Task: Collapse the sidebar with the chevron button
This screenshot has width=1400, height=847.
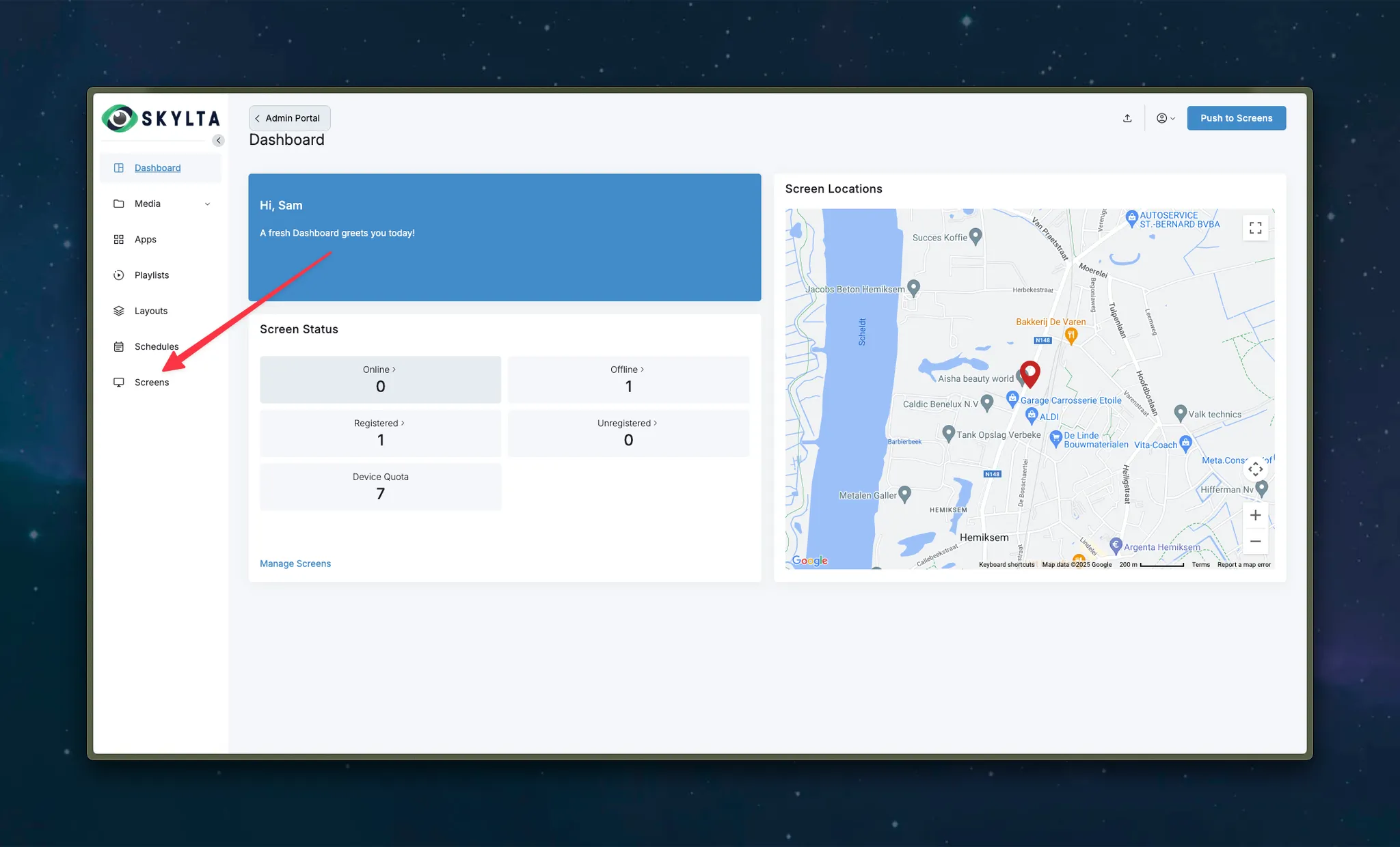Action: [x=218, y=140]
